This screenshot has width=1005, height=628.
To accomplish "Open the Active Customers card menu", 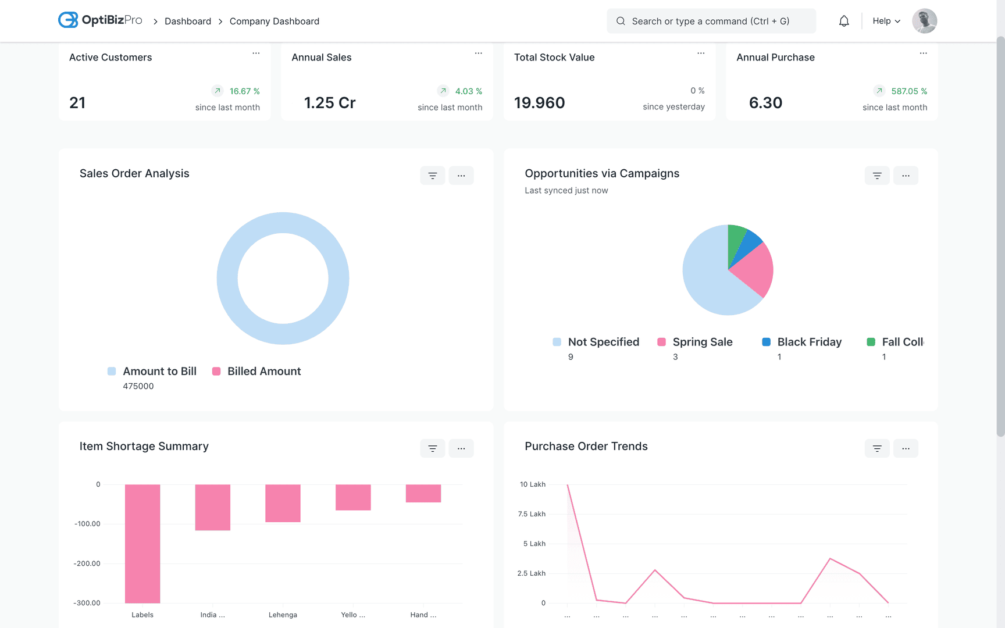I will point(255,53).
